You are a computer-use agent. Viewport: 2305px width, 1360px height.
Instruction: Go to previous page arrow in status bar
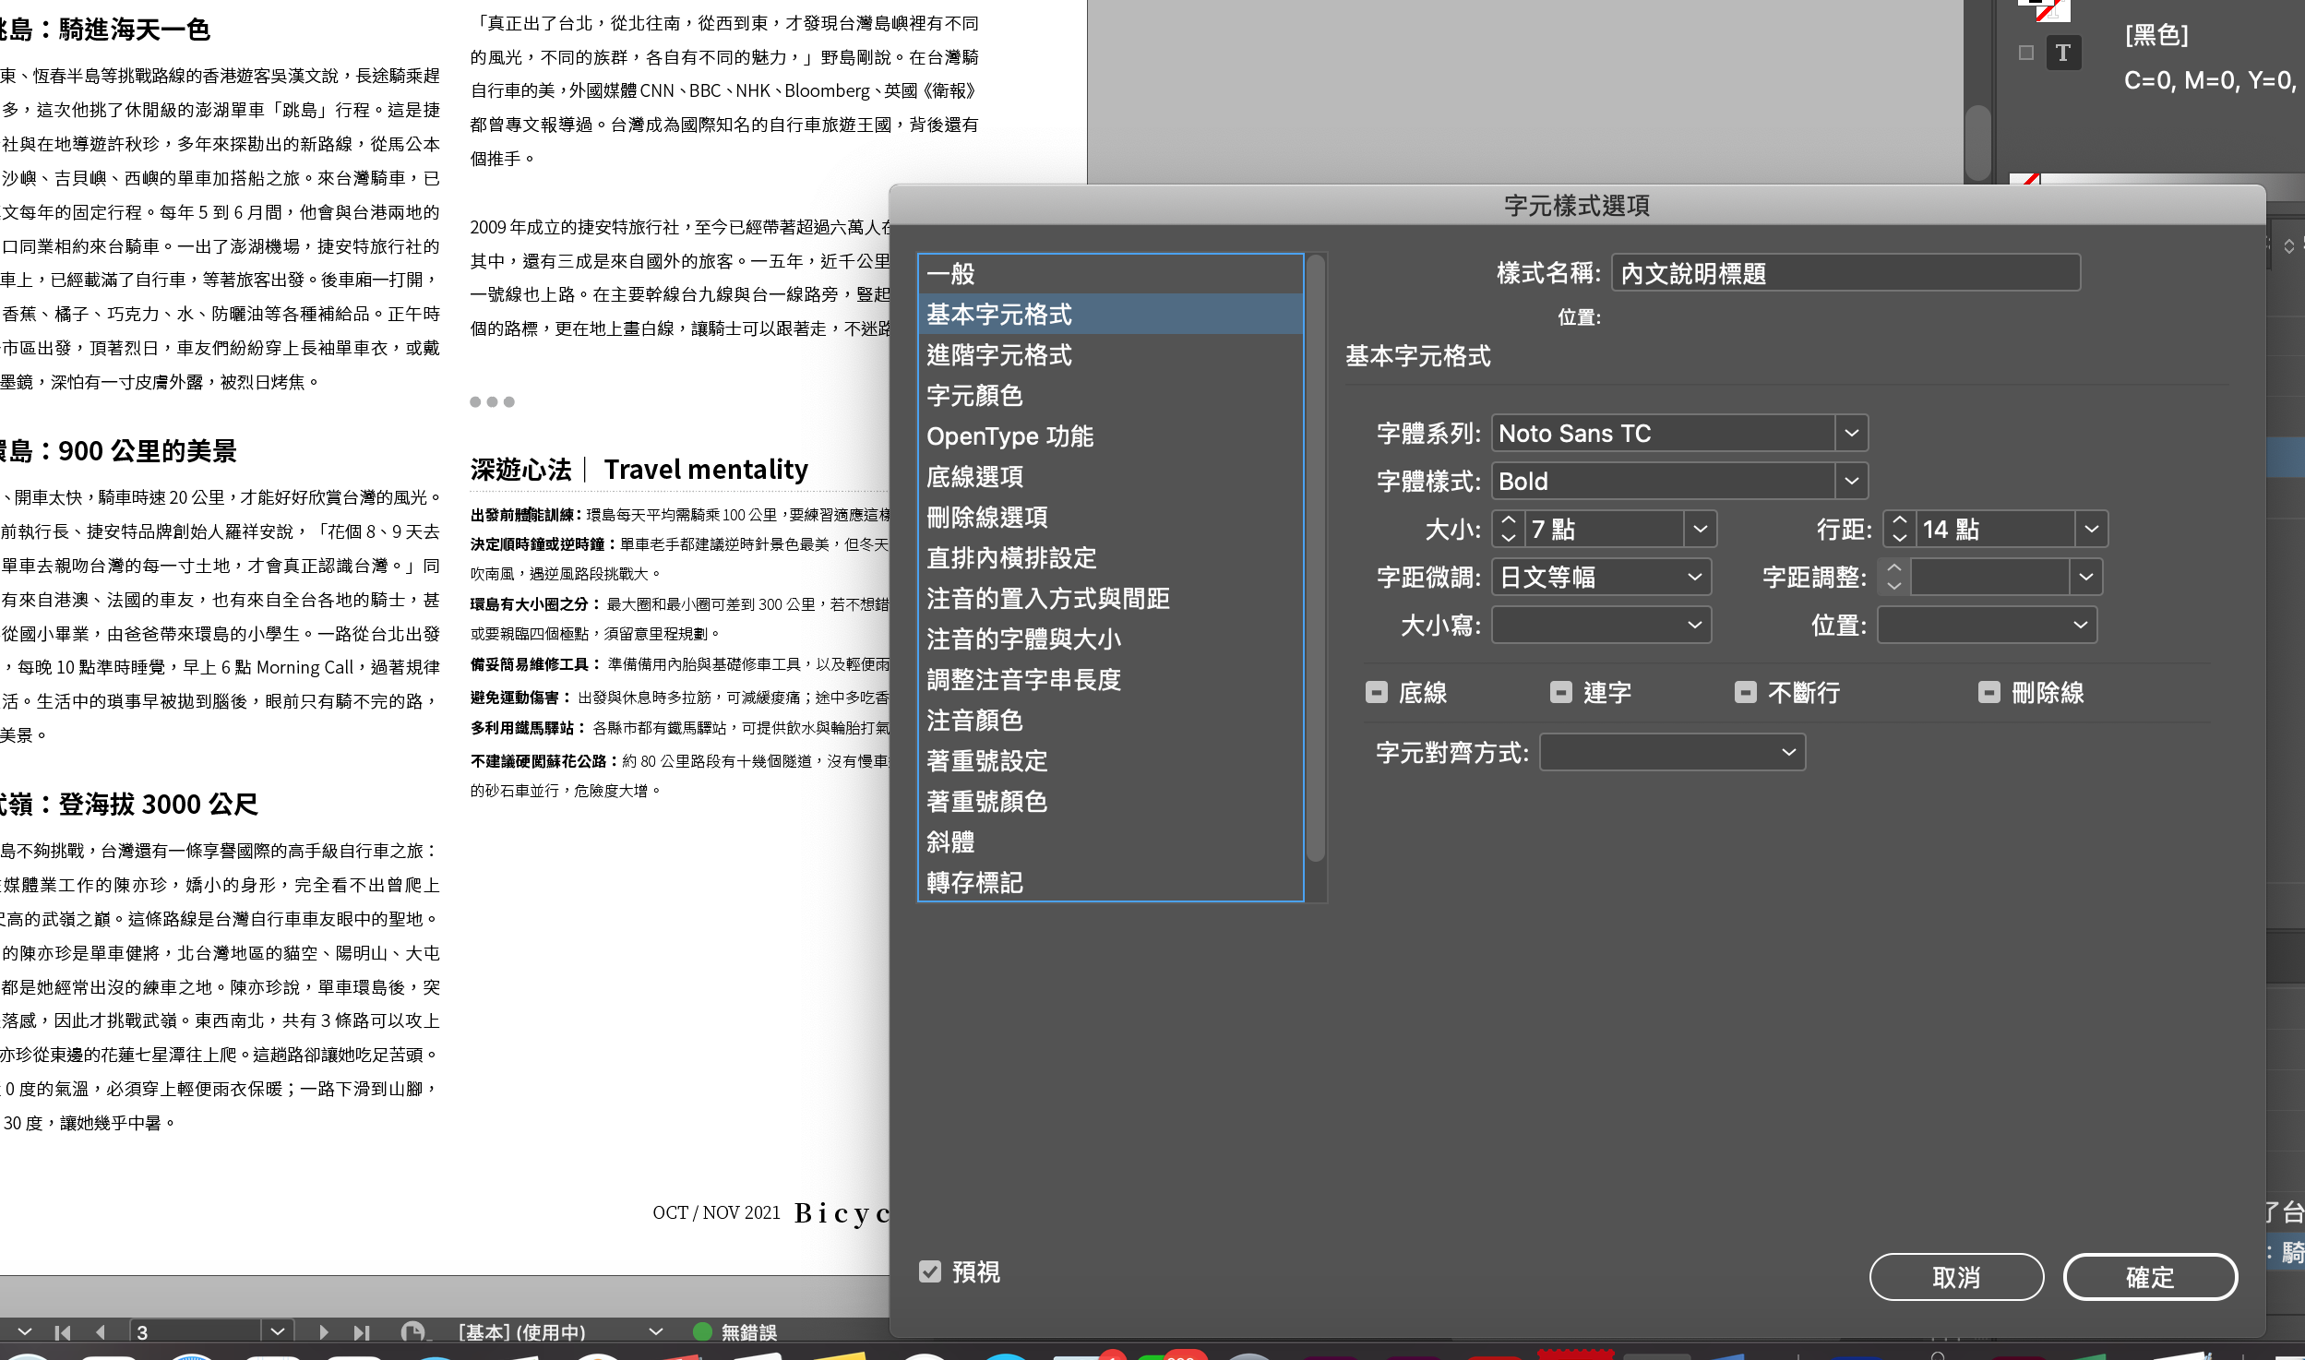pyautogui.click(x=100, y=1332)
